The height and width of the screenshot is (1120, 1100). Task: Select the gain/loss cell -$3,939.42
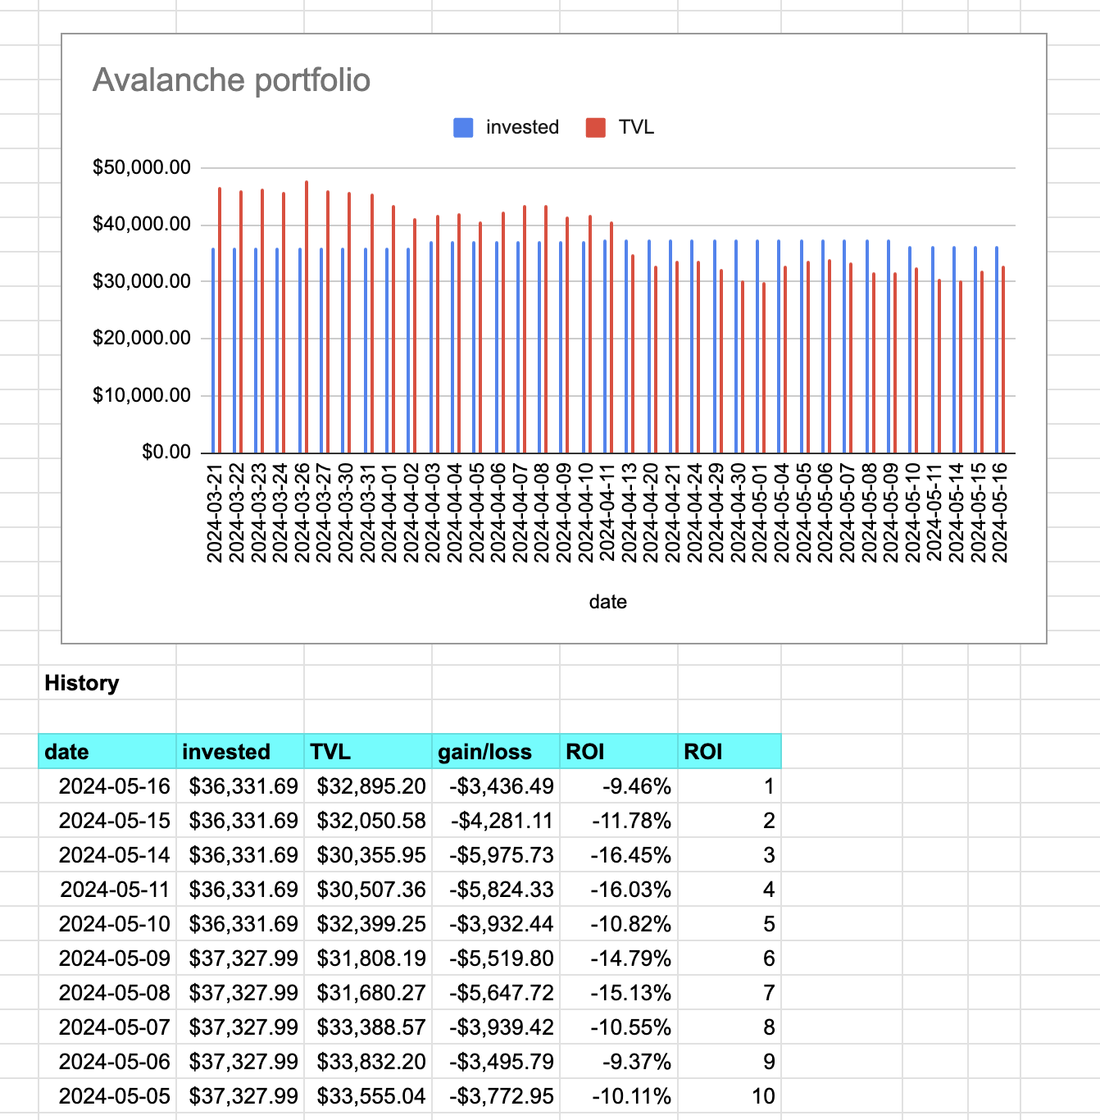coord(496,1027)
